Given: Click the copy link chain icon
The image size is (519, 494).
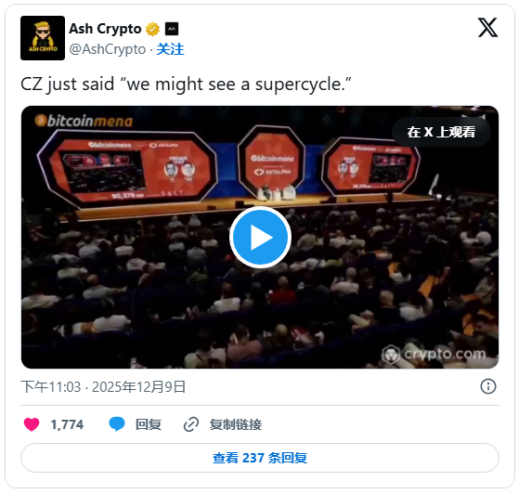Looking at the screenshot, I should (191, 424).
